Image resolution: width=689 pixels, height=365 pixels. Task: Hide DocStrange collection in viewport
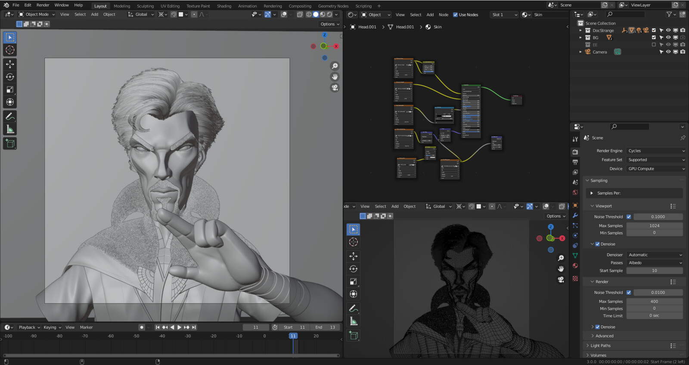click(668, 31)
